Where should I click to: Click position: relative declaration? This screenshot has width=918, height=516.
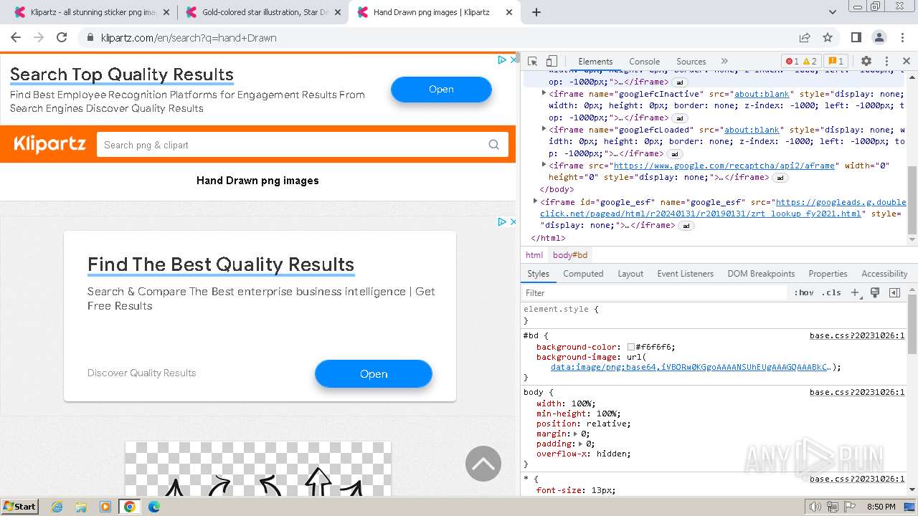click(584, 424)
